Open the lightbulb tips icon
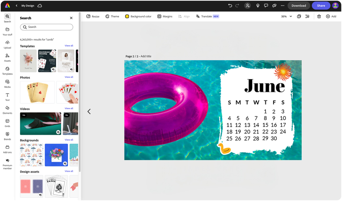 (258, 5)
